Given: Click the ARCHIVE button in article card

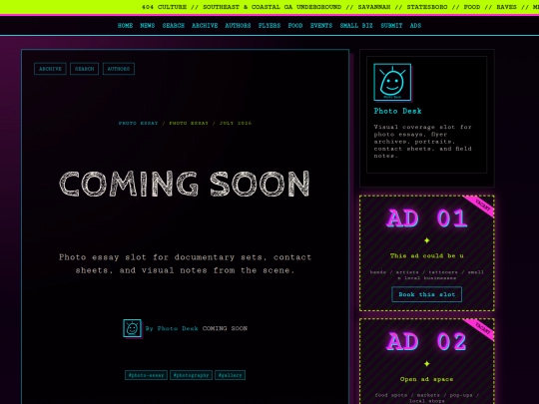Looking at the screenshot, I should tap(50, 69).
